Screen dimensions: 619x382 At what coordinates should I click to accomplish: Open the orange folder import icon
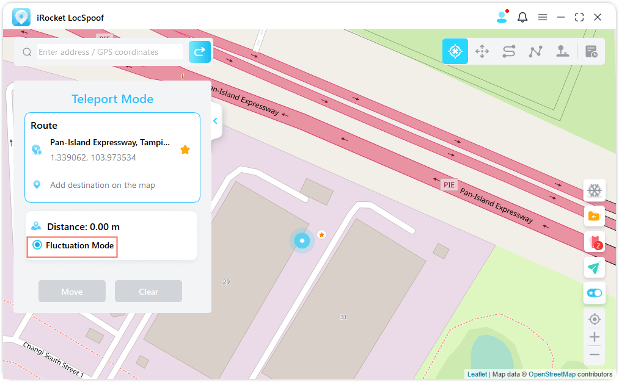coord(594,217)
